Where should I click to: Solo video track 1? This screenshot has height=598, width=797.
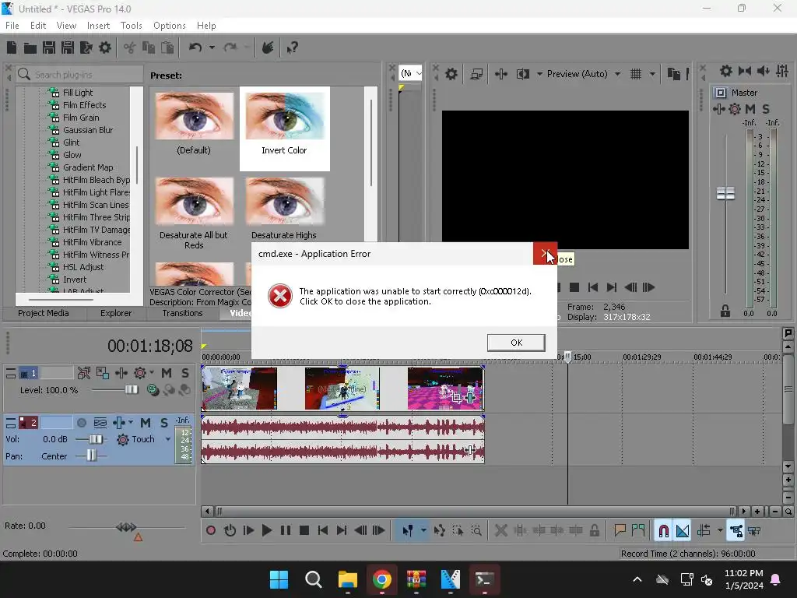185,373
